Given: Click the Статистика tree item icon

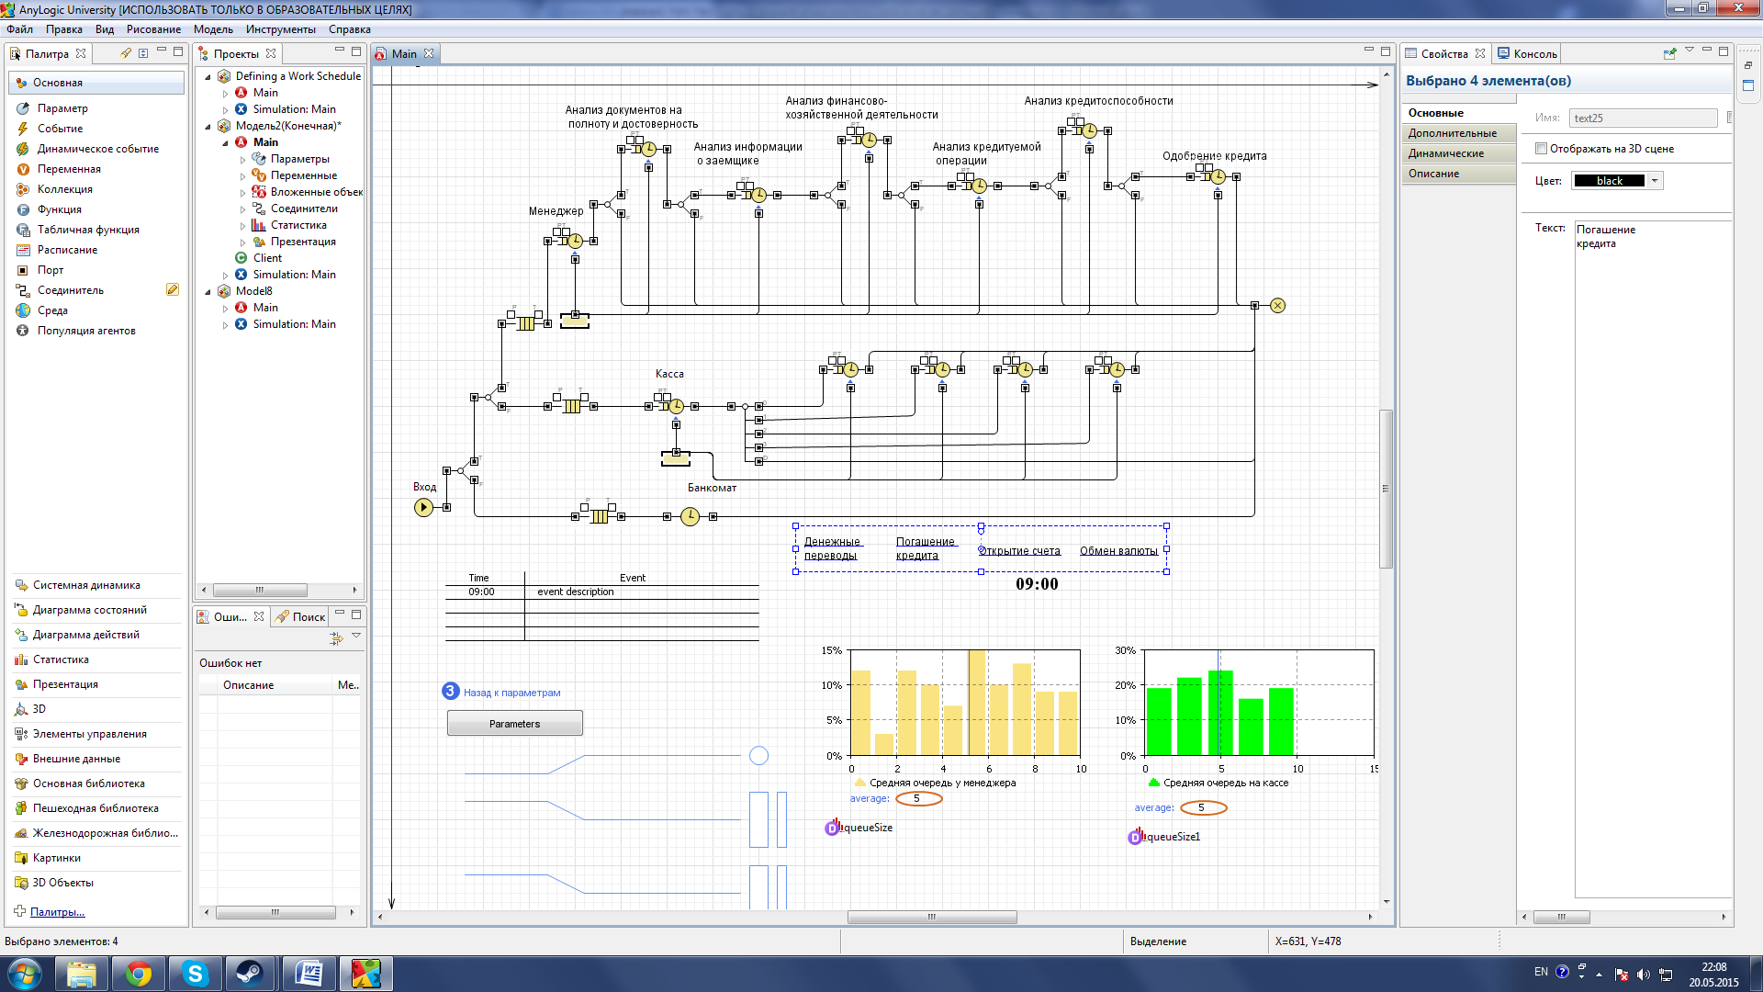Looking at the screenshot, I should [259, 225].
